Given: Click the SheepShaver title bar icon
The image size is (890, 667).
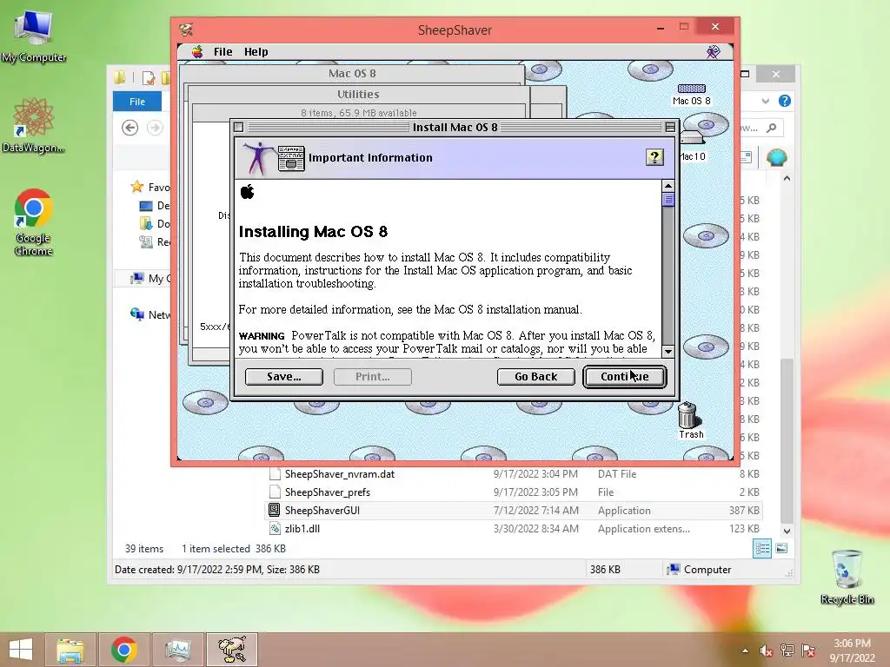Looking at the screenshot, I should [186, 30].
